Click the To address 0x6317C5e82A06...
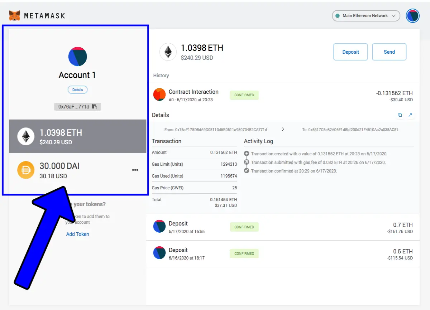The height and width of the screenshot is (310, 430). click(x=350, y=130)
